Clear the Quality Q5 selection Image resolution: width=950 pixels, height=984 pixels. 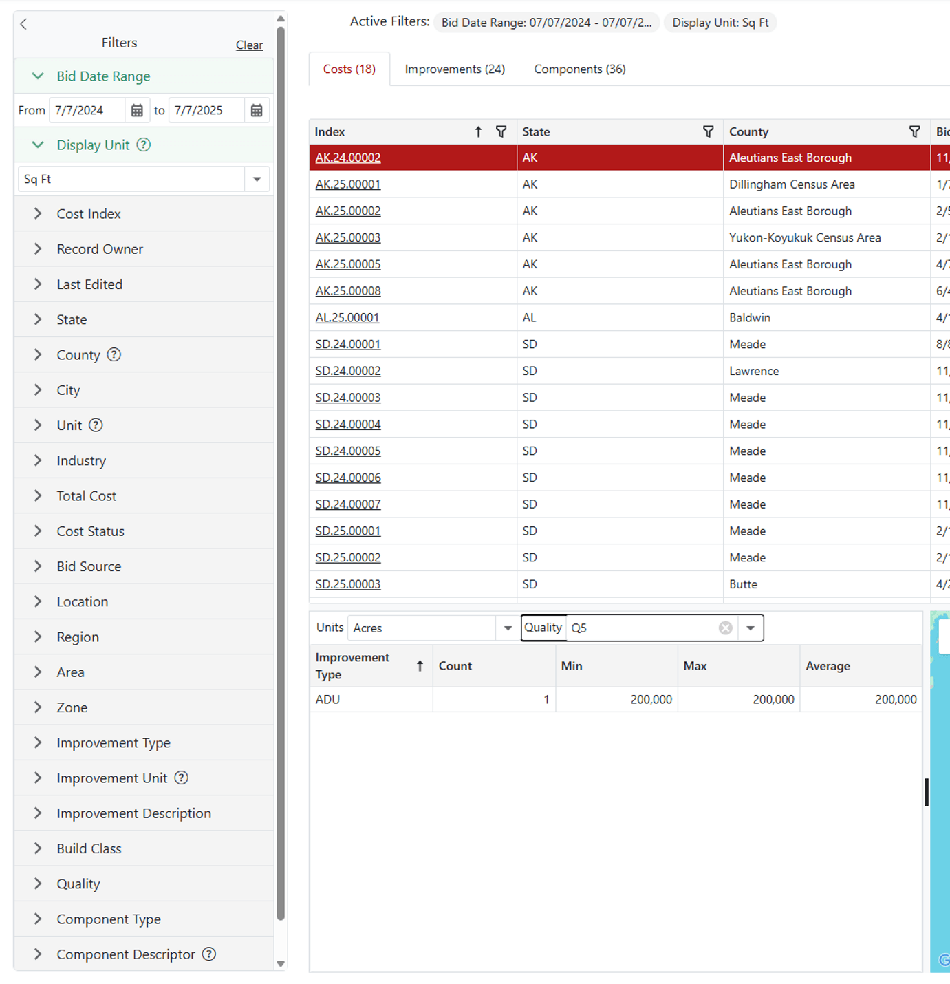(725, 628)
